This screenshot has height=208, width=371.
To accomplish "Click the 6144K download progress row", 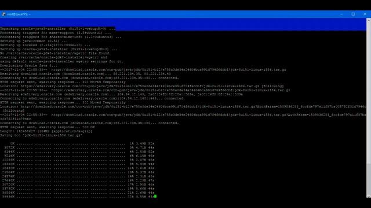I will tap(79, 151).
